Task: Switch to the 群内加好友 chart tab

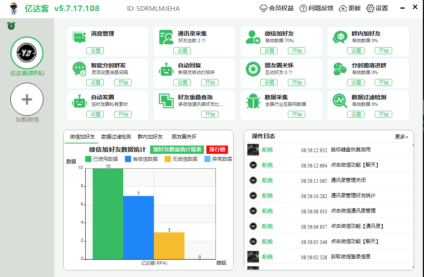Action: 150,137
